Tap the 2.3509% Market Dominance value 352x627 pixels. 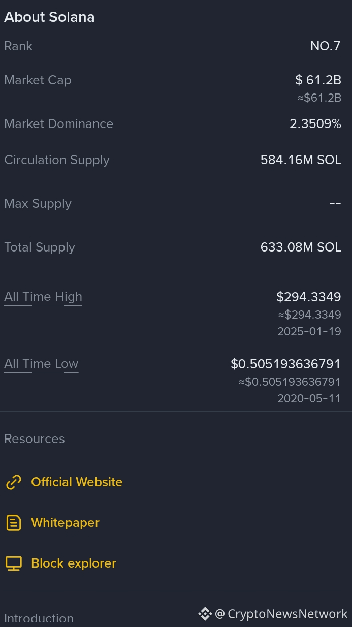315,124
